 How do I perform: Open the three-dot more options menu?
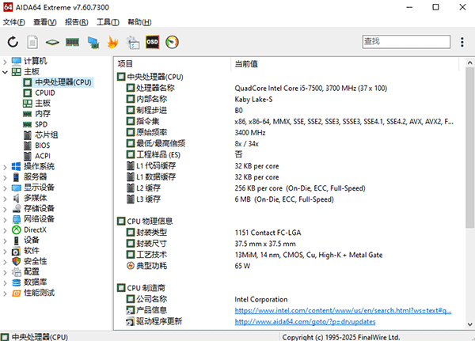point(462,42)
